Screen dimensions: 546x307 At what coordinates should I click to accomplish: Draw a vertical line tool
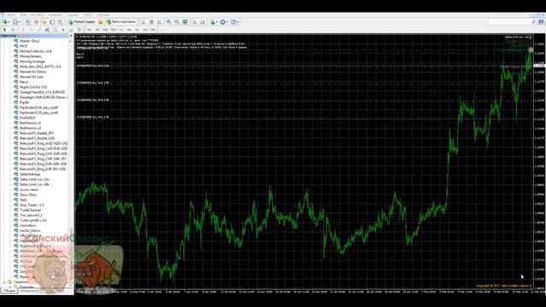pos(23,30)
